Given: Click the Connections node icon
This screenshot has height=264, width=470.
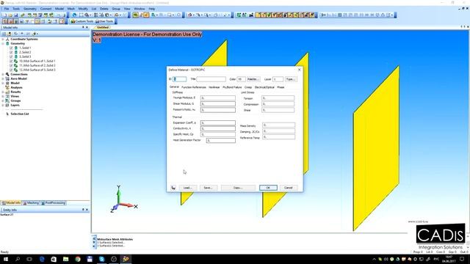Looking at the screenshot, I should 7,74.
